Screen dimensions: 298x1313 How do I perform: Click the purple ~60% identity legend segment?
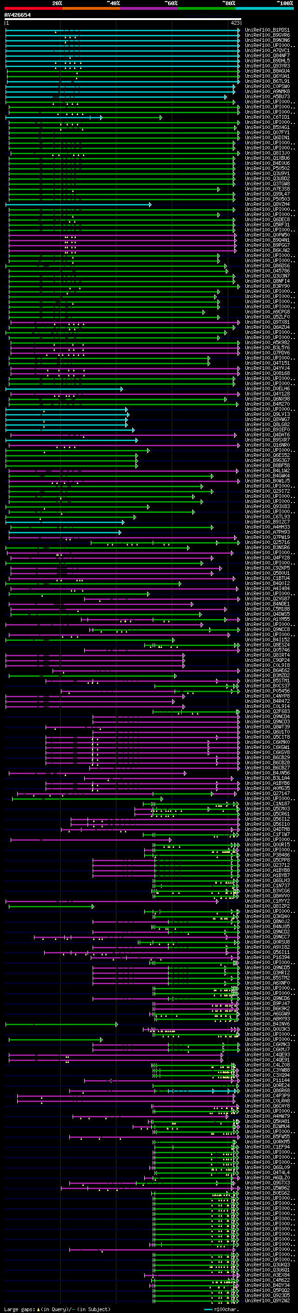pyautogui.click(x=149, y=8)
